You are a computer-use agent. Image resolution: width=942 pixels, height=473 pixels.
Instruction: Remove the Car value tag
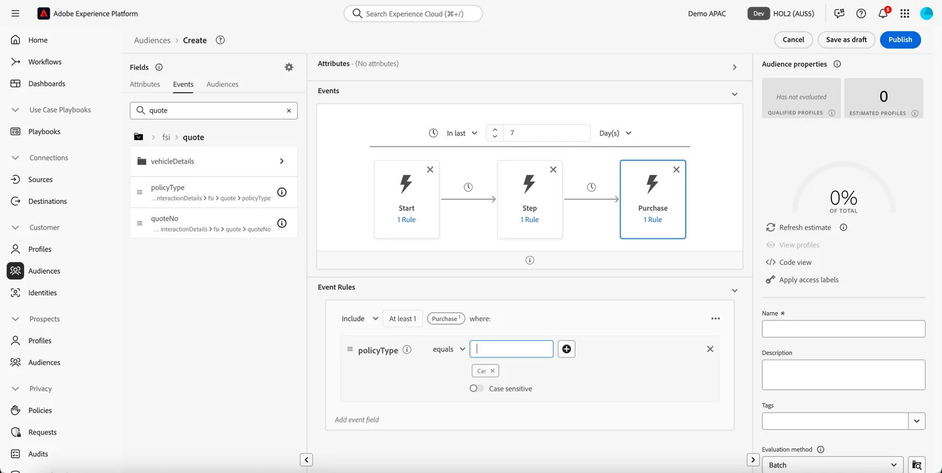(x=492, y=371)
